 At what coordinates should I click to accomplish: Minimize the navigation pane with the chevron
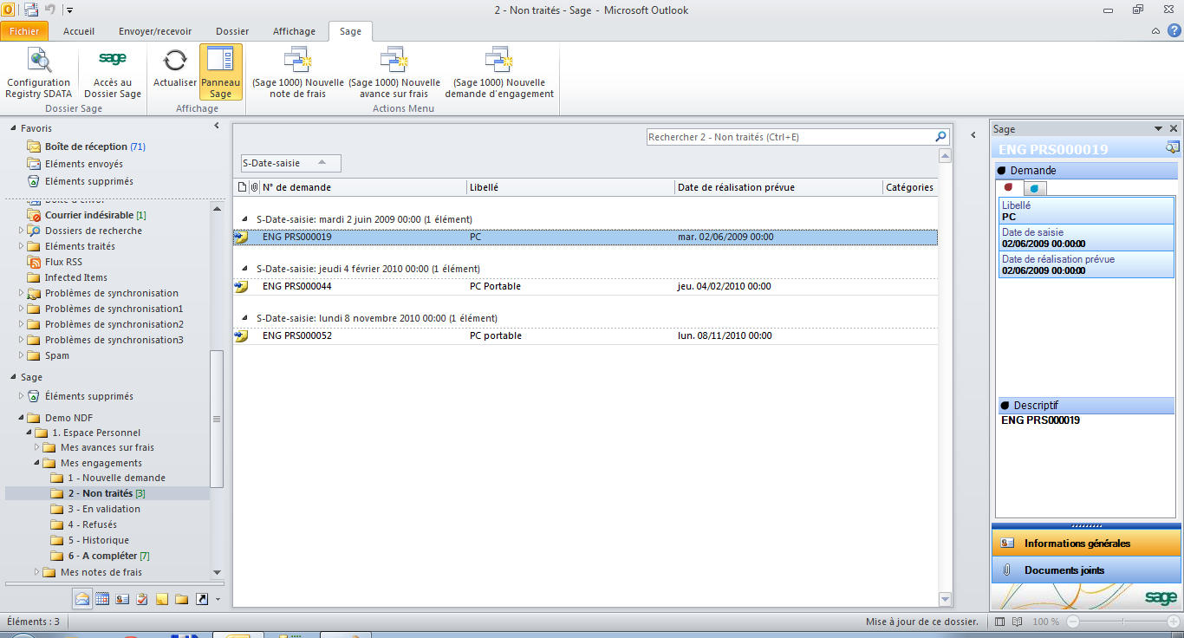tap(217, 127)
